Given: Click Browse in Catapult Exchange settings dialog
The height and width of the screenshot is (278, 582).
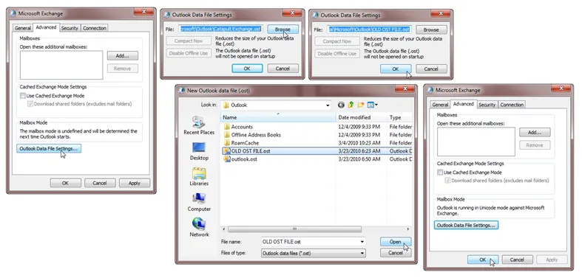Looking at the screenshot, I should [x=282, y=29].
